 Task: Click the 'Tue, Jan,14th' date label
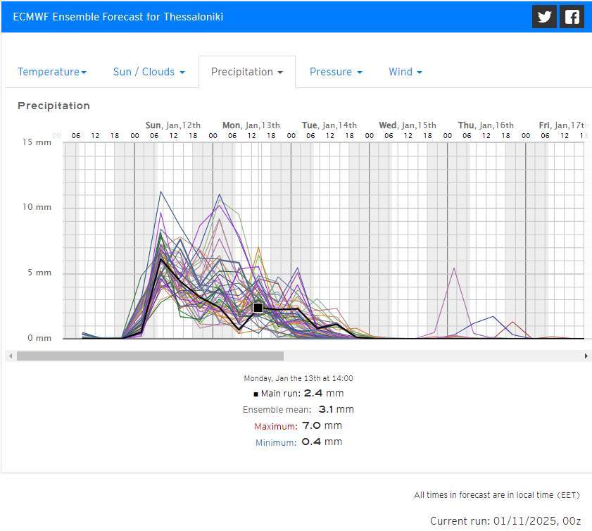[x=329, y=125]
